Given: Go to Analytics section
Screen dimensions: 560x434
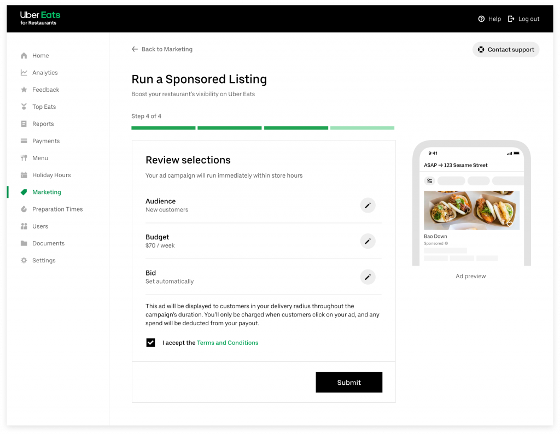Looking at the screenshot, I should (x=45, y=73).
